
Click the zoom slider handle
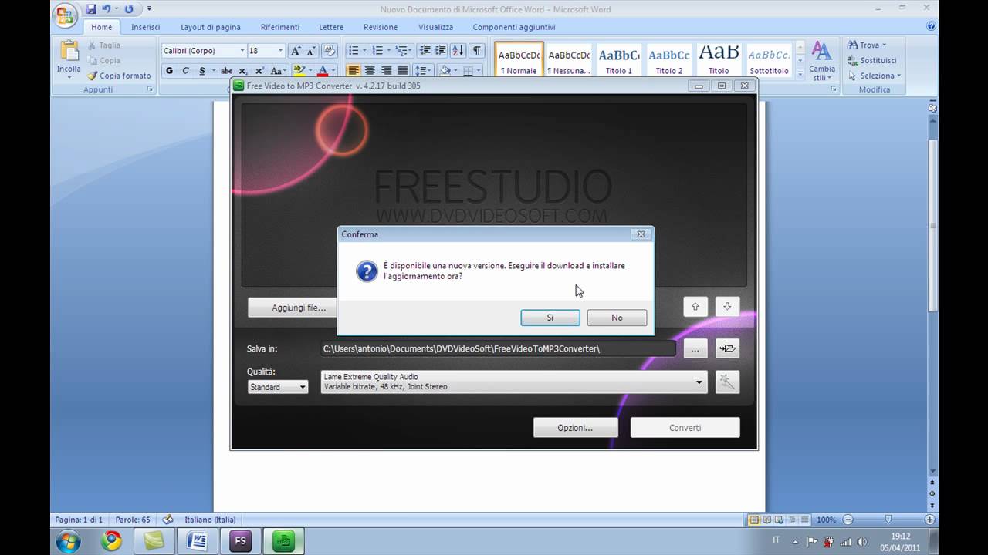888,520
